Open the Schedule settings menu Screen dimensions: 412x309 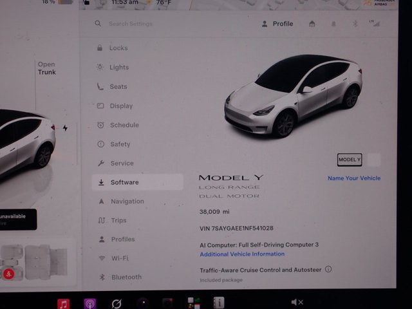(118, 125)
